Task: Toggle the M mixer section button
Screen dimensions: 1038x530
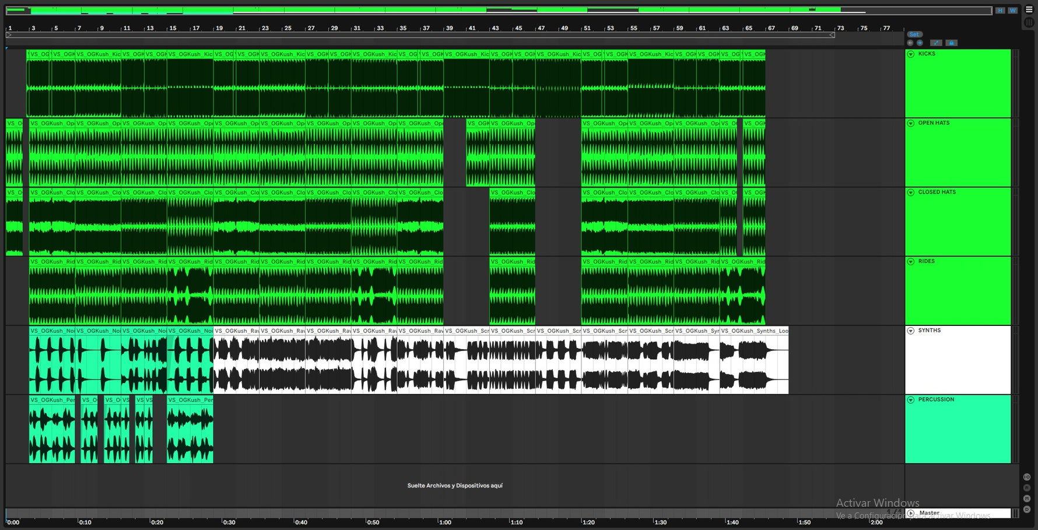Action: click(1027, 499)
